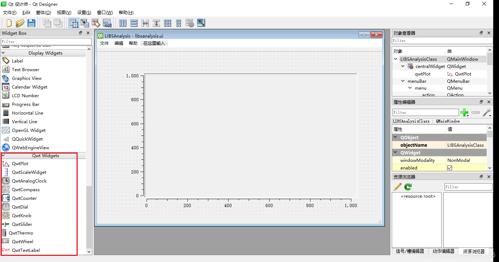Click the pencil Edit Resources icon
The width and height of the screenshot is (499, 262).
pyautogui.click(x=398, y=187)
